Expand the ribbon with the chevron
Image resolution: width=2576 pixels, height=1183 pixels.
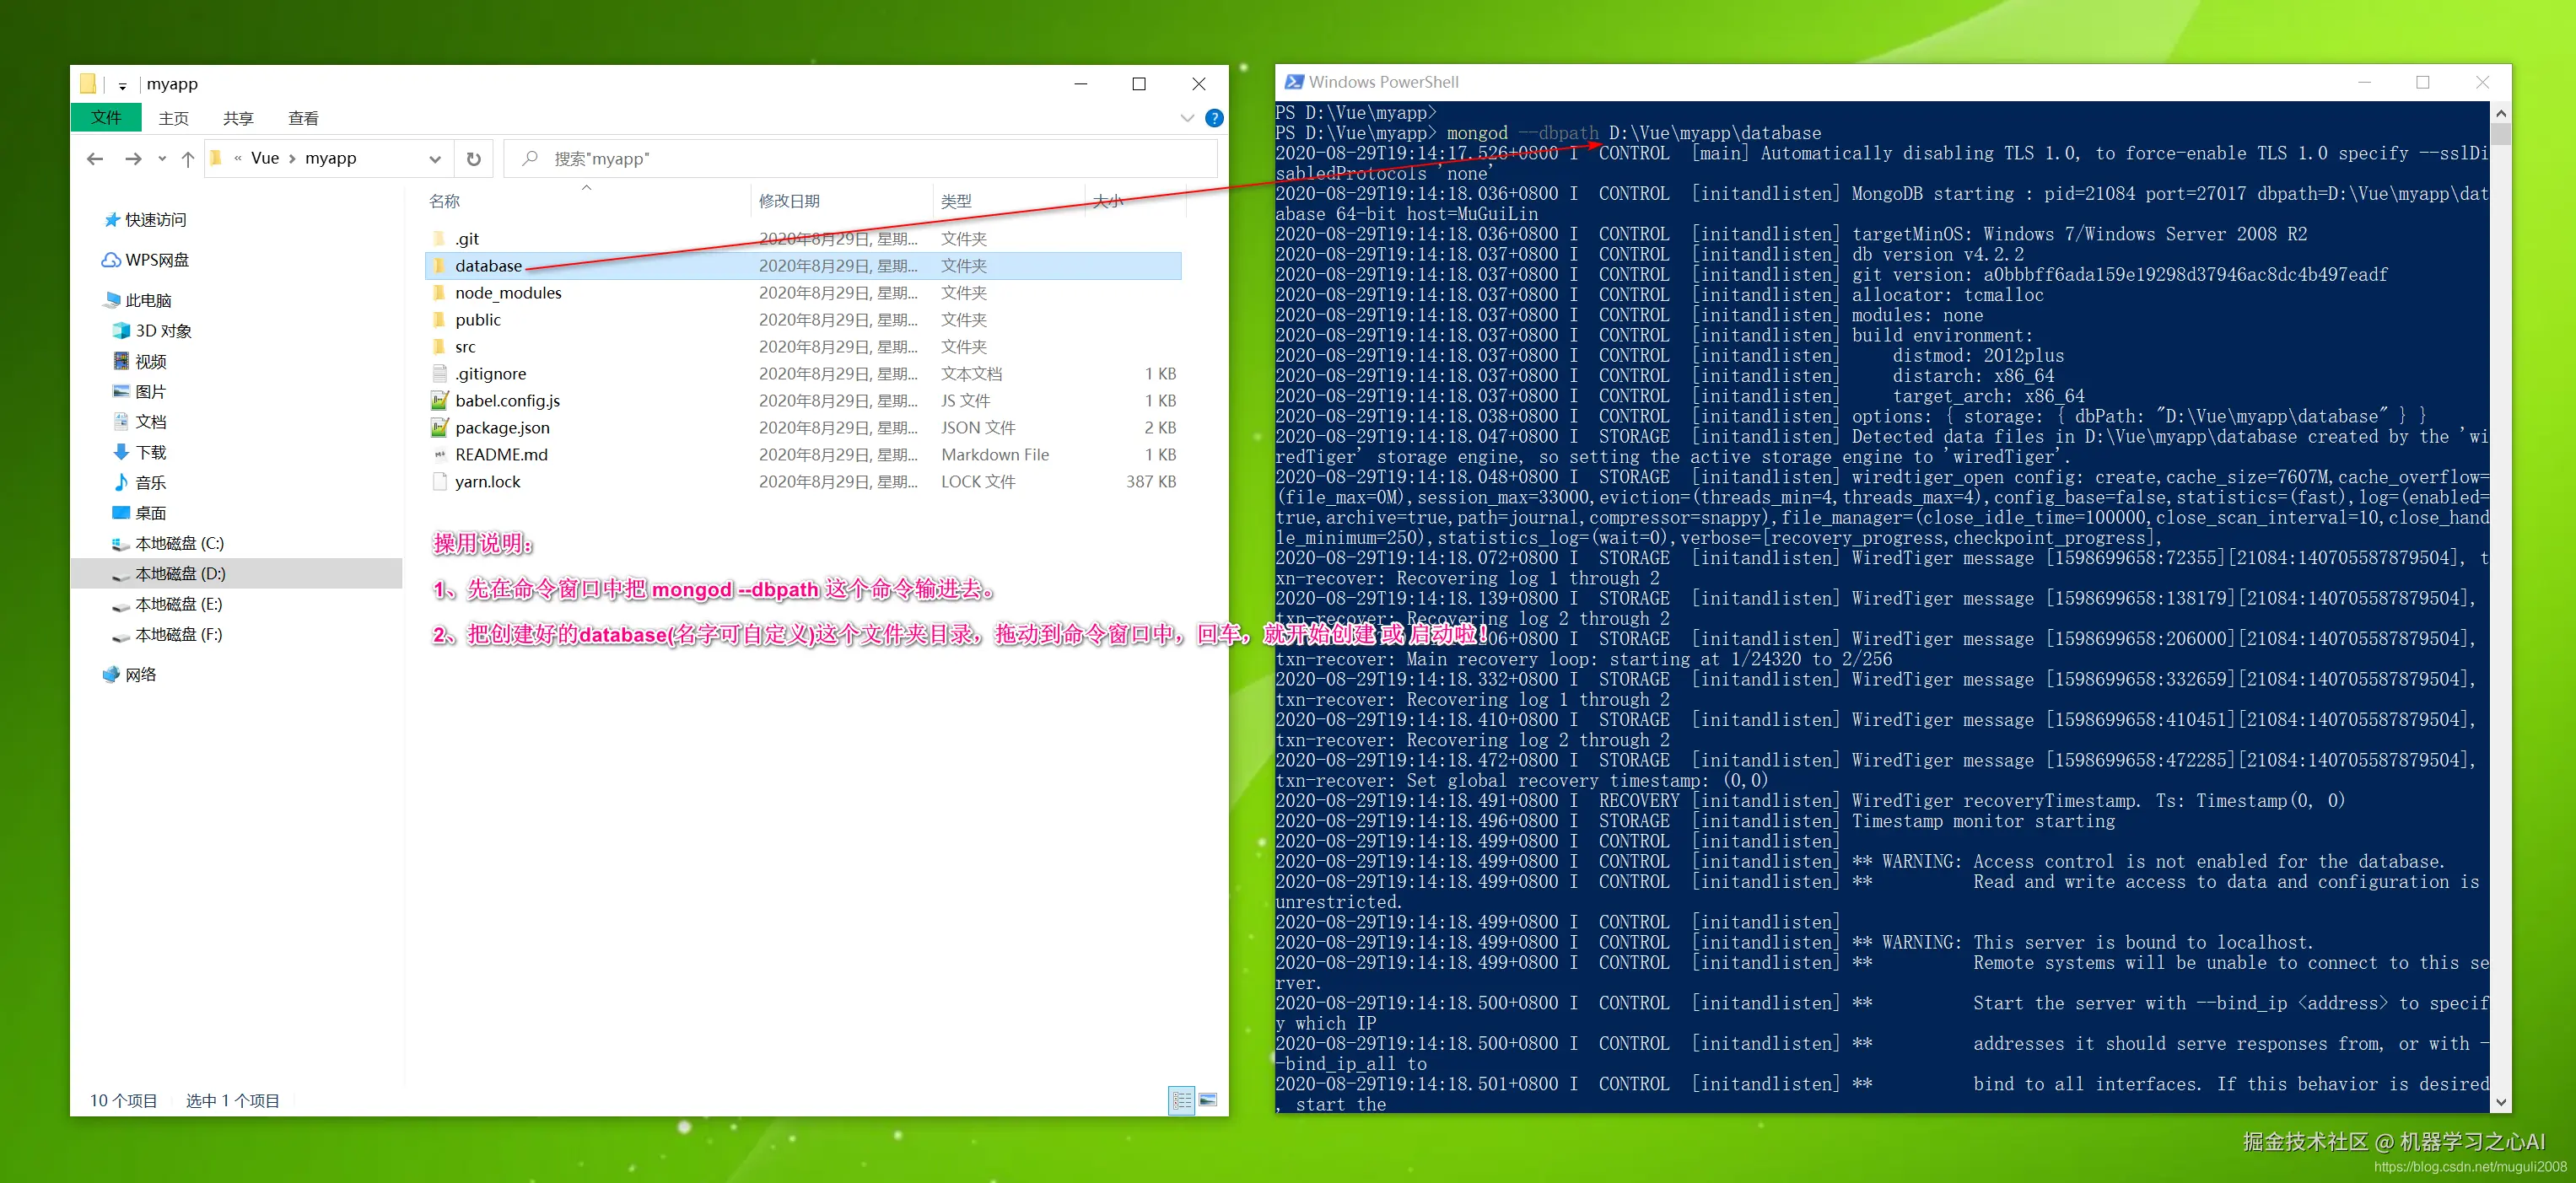[1187, 118]
